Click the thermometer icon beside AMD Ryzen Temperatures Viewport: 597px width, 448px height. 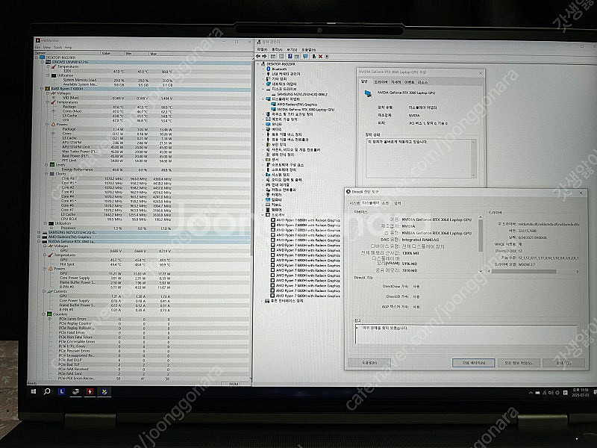pyautogui.click(x=53, y=102)
